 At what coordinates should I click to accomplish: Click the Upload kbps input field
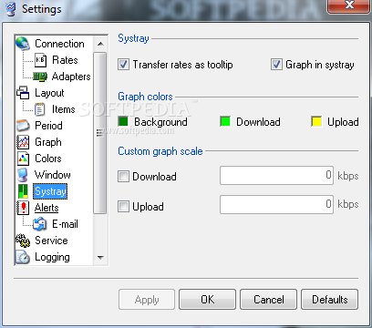276,204
